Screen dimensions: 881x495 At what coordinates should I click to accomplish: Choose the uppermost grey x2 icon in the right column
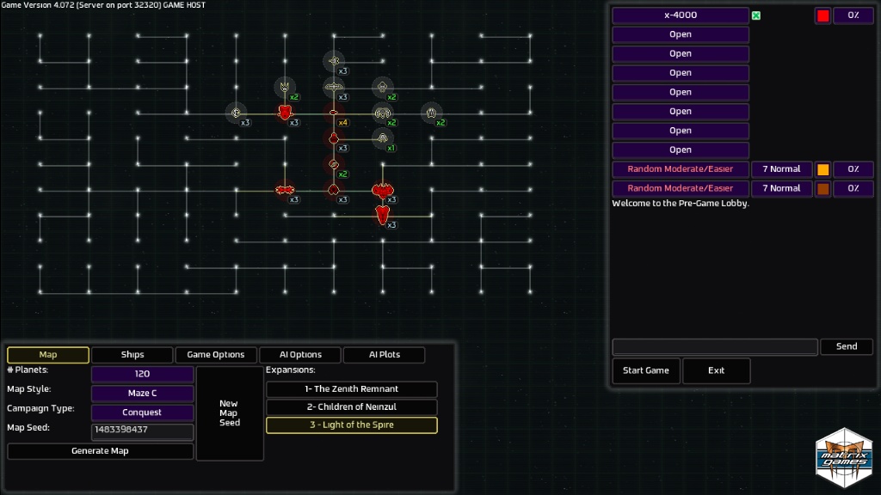383,87
